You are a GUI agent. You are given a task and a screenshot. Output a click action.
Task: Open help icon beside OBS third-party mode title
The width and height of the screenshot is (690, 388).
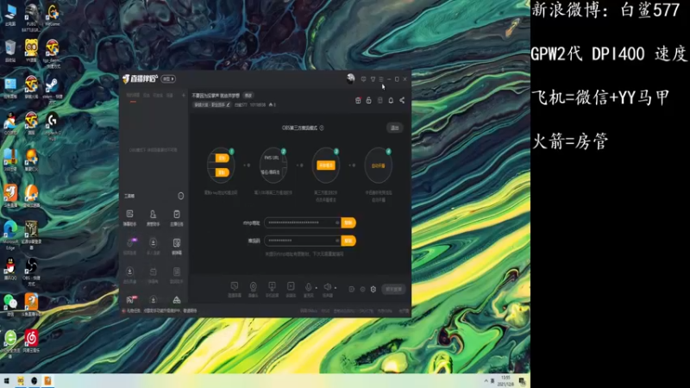pos(322,128)
